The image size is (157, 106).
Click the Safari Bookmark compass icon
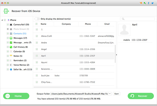[x=11, y=69]
